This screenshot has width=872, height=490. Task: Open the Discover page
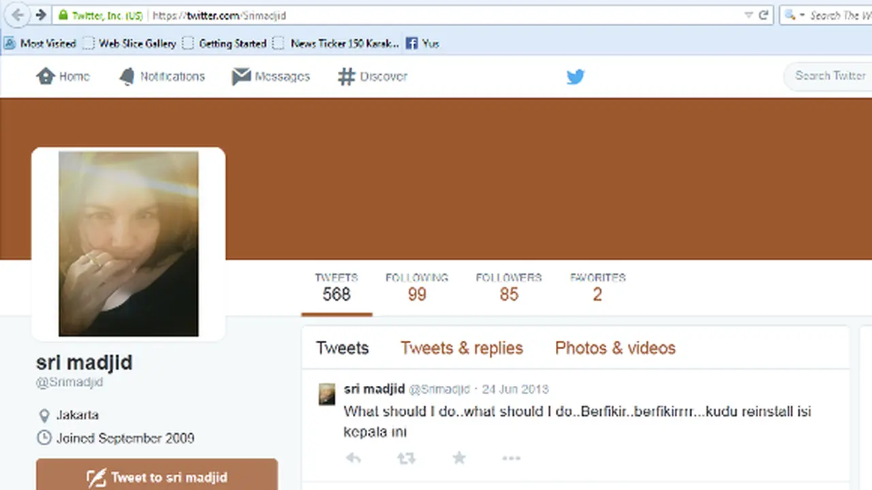click(x=373, y=76)
